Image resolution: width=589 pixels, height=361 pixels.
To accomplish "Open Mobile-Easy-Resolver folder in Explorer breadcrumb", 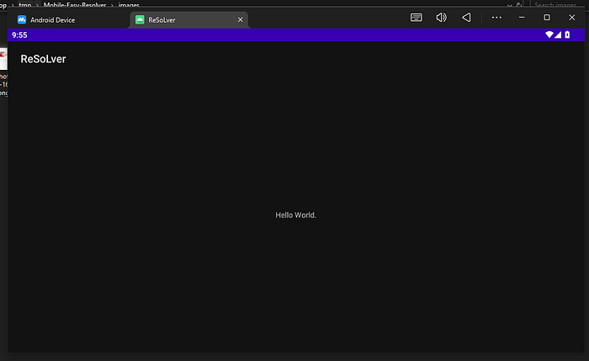I will click(75, 5).
